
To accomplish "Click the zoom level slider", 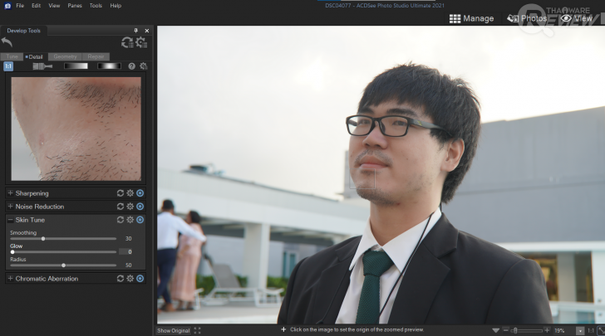I will coord(526,330).
